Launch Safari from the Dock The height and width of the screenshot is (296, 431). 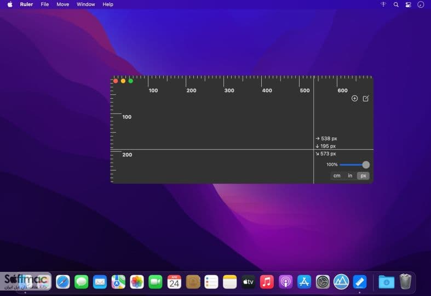pos(63,282)
